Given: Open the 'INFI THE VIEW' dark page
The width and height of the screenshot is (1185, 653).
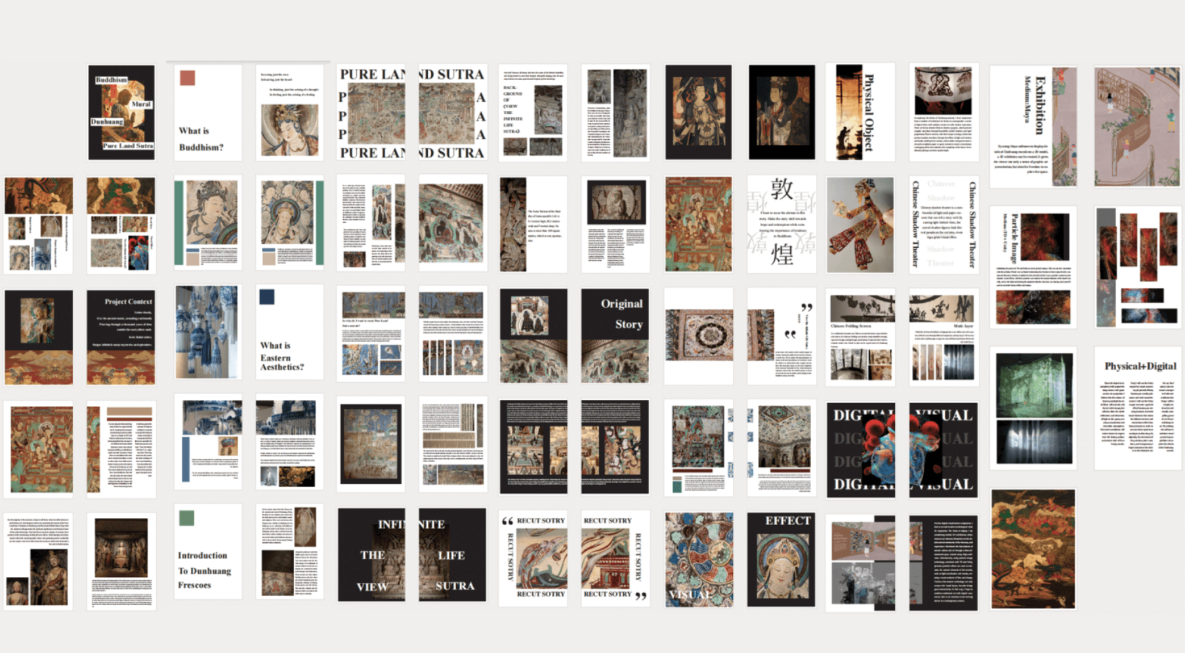Looking at the screenshot, I should click(x=371, y=555).
